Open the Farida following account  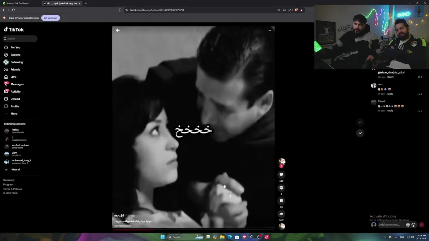(x=14, y=131)
